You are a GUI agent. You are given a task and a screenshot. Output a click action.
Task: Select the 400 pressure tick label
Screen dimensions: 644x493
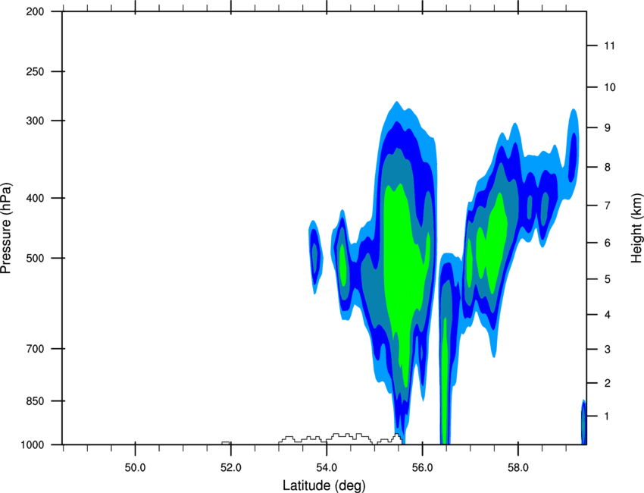35,198
